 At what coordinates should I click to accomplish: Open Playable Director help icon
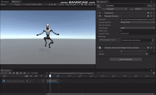pos(148,16)
